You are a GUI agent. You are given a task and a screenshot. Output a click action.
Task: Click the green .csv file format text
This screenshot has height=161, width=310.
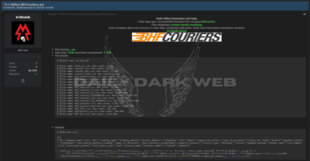(73, 50)
